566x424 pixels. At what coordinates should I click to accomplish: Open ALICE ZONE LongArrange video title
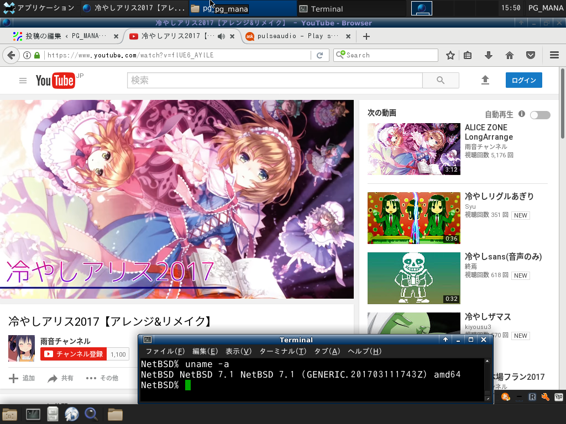[x=489, y=132]
